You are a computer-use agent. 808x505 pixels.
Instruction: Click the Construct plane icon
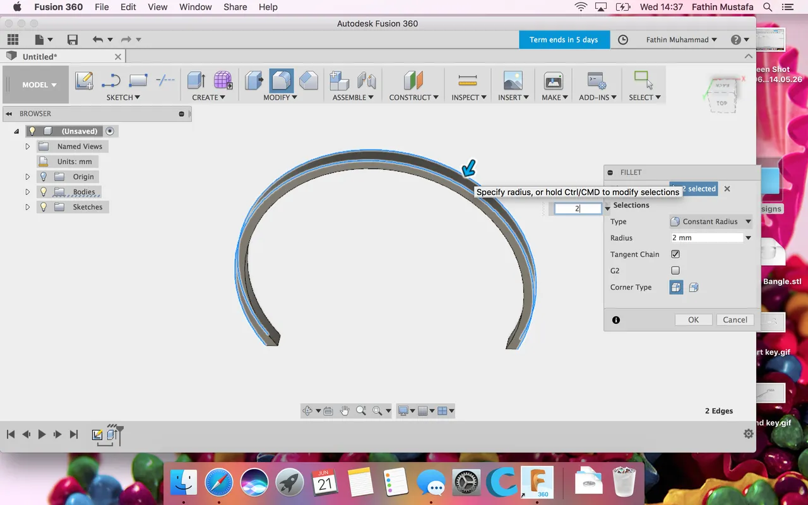click(413, 81)
